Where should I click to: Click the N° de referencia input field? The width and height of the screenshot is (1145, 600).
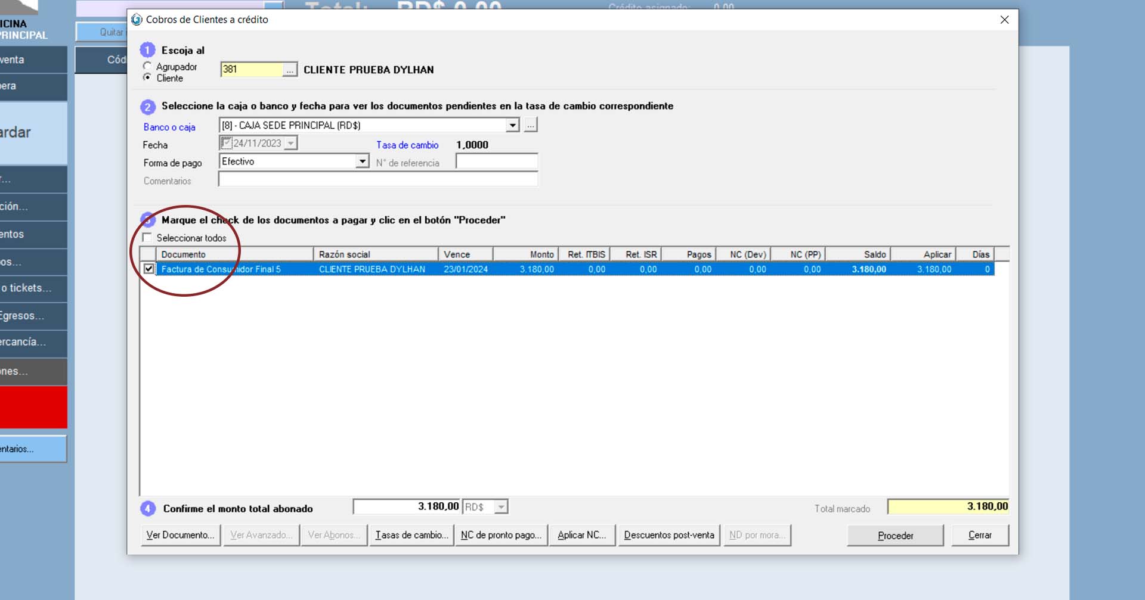pos(496,162)
